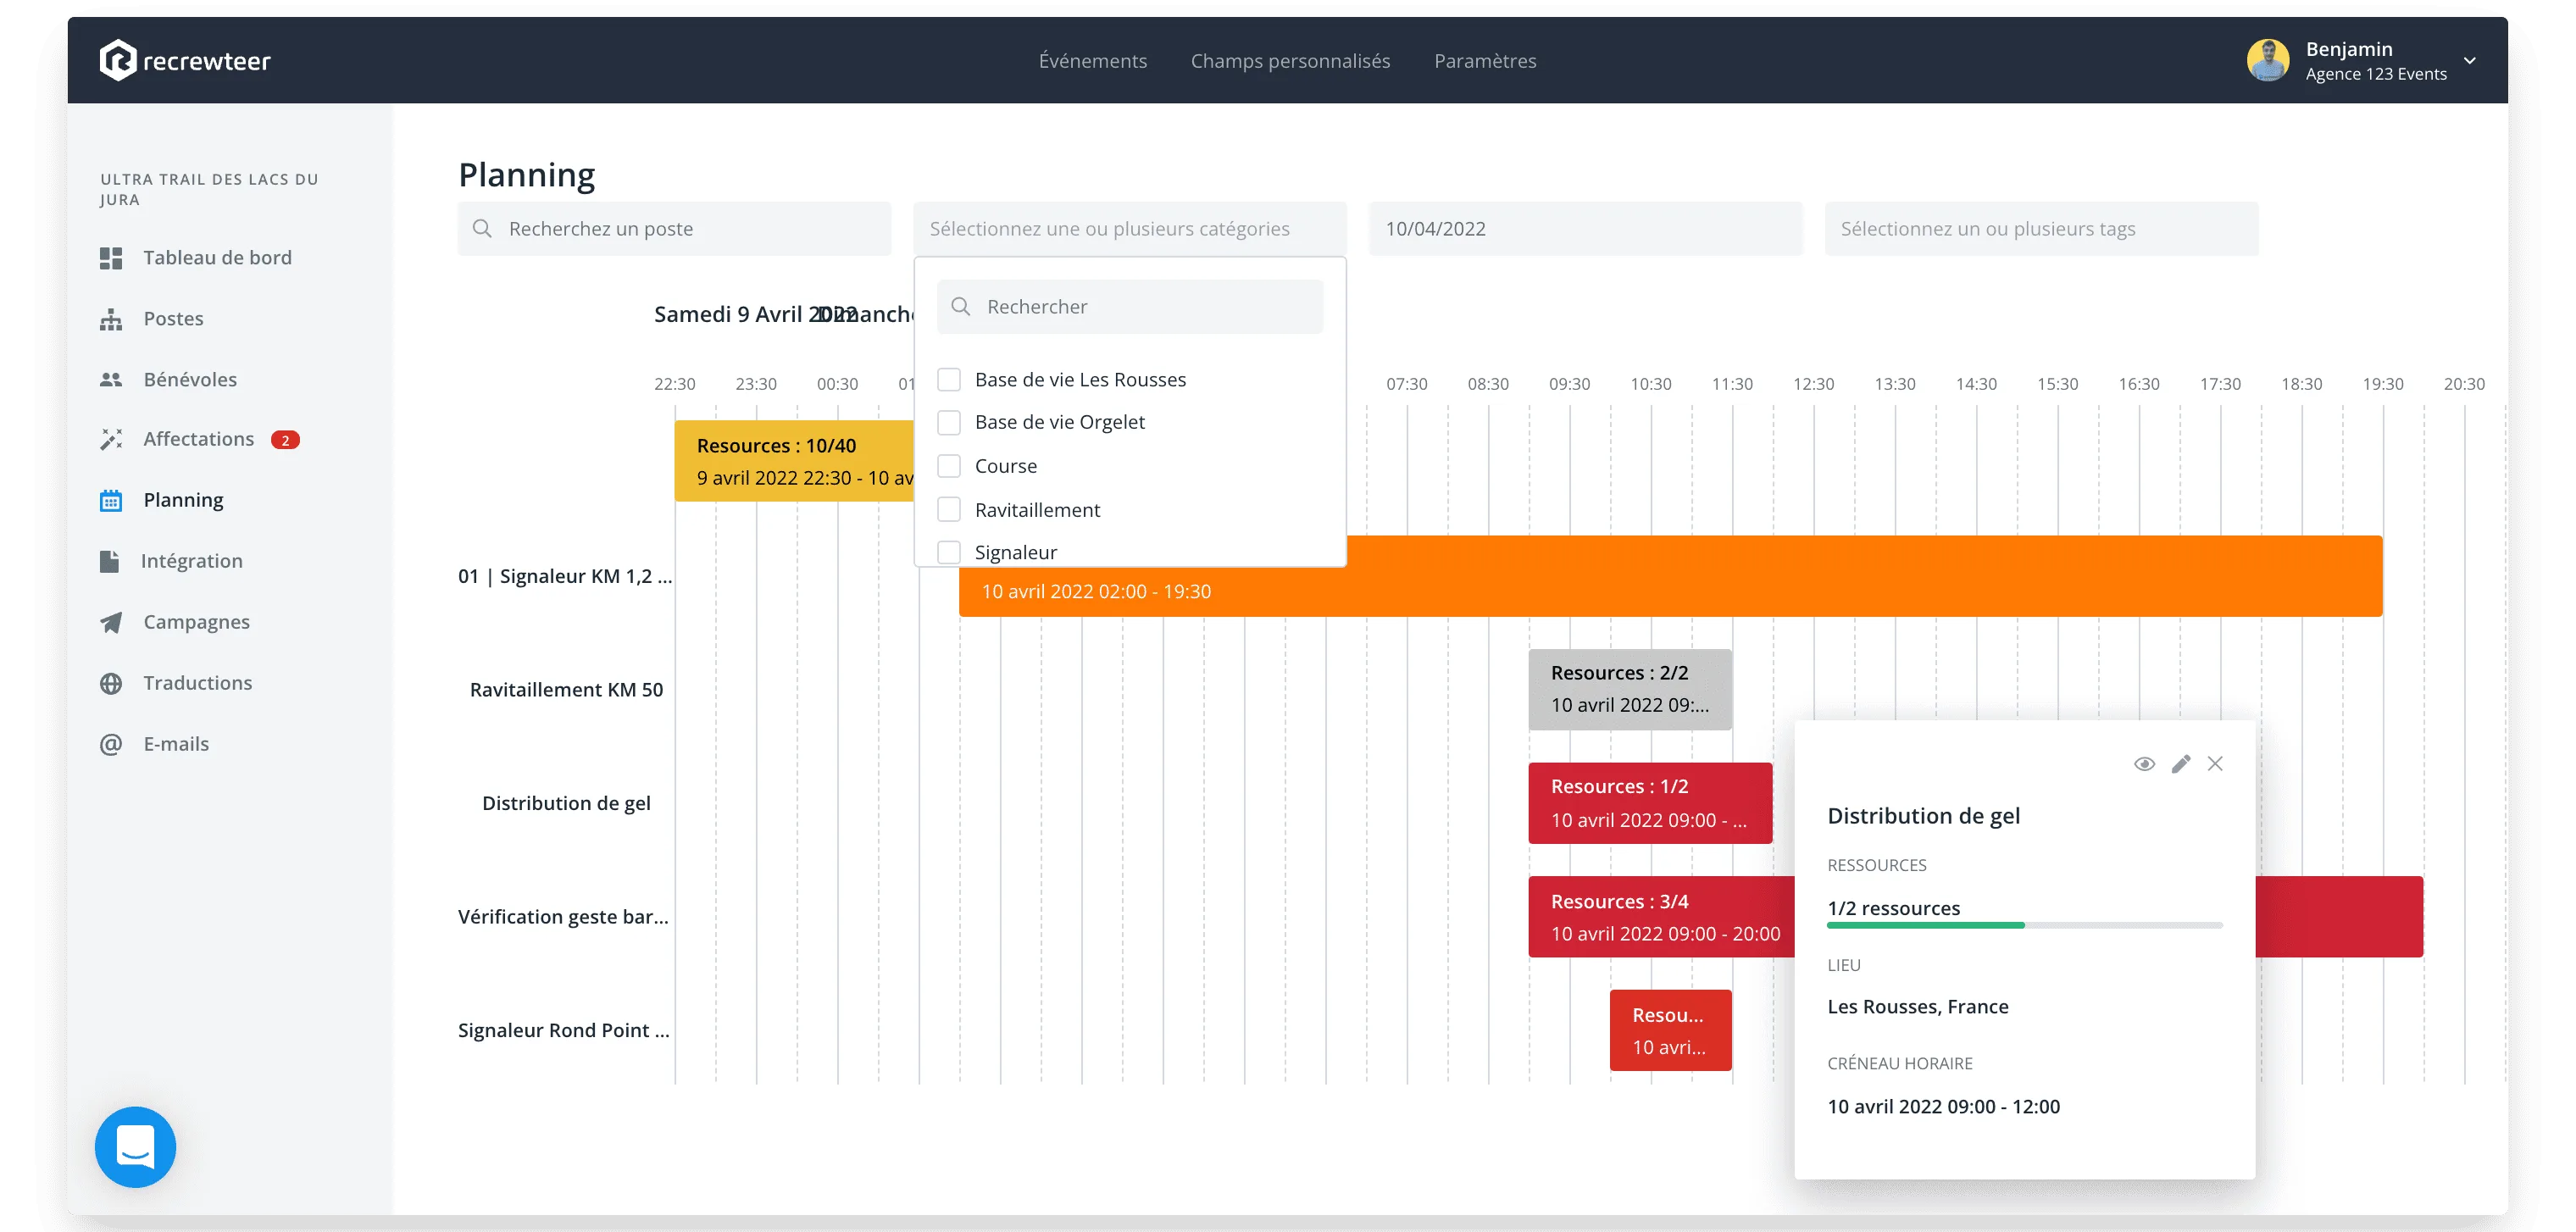The height and width of the screenshot is (1232, 2576).
Task: Open the categories selection dropdown
Action: pyautogui.click(x=1130, y=229)
